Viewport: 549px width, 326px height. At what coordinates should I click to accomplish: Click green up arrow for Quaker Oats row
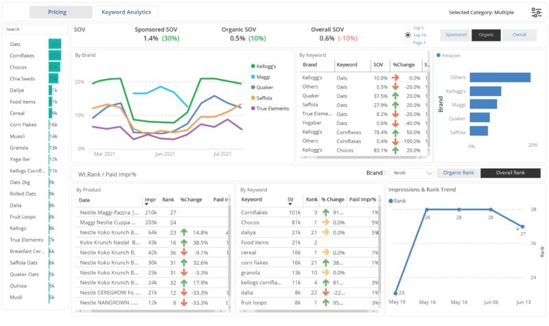click(395, 96)
